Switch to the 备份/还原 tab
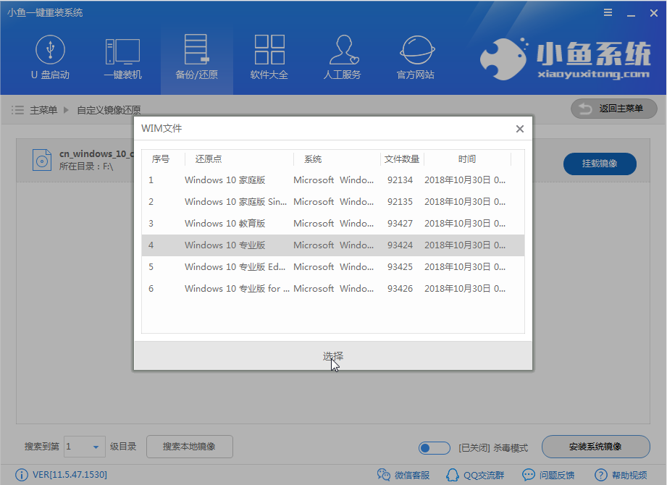The image size is (667, 485). coord(196,58)
